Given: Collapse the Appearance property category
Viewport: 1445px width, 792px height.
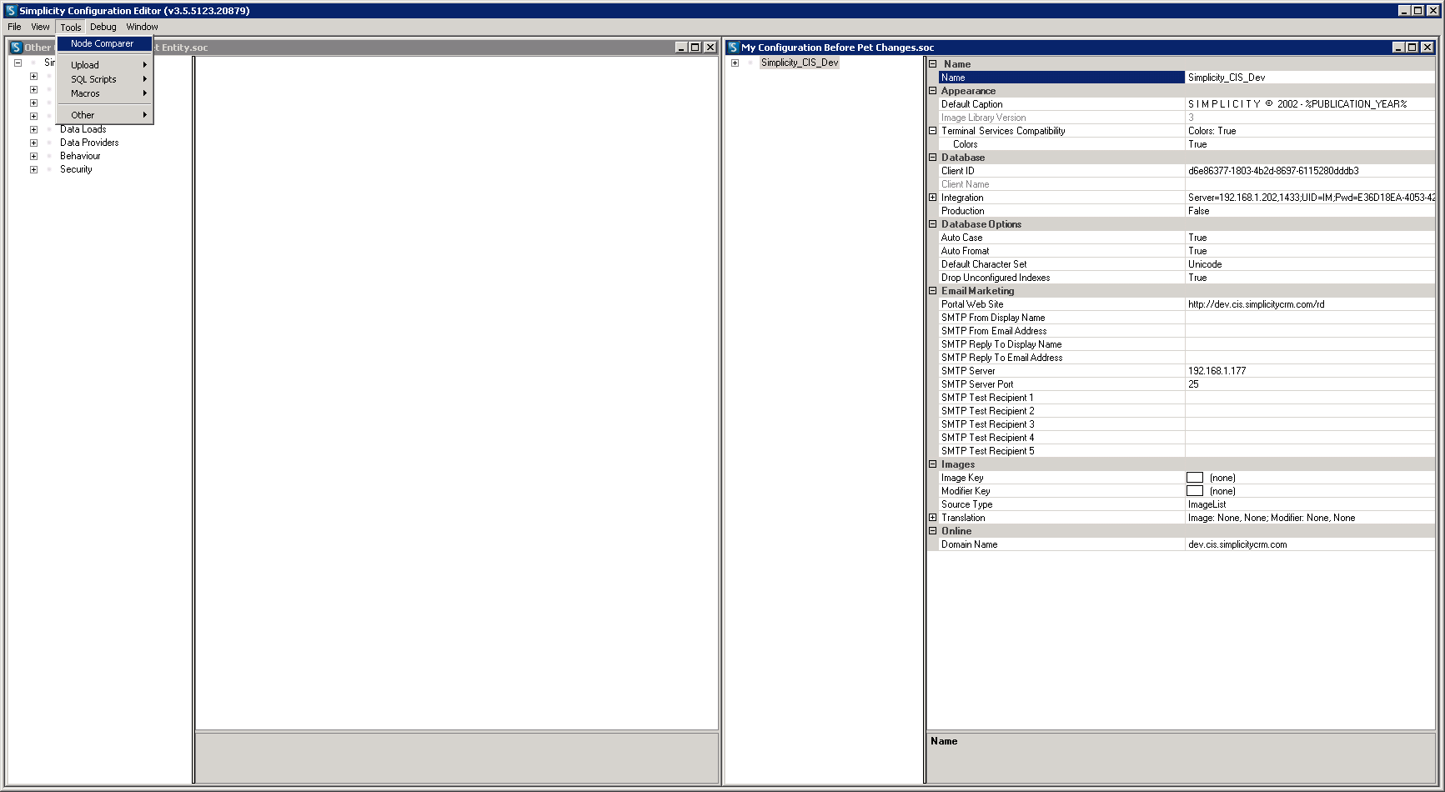Looking at the screenshot, I should [x=932, y=91].
